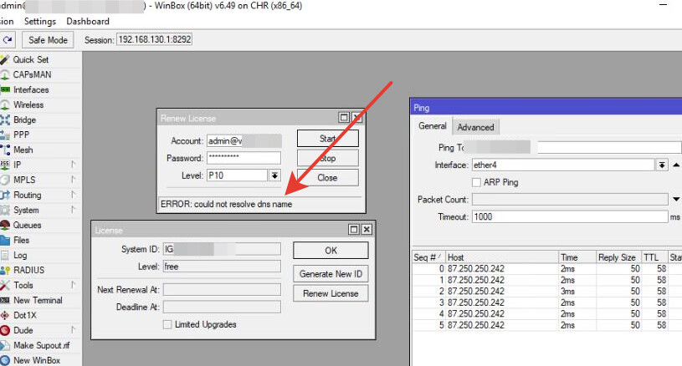The height and width of the screenshot is (366, 682).
Task: Click Generate New ID button
Action: coord(331,274)
